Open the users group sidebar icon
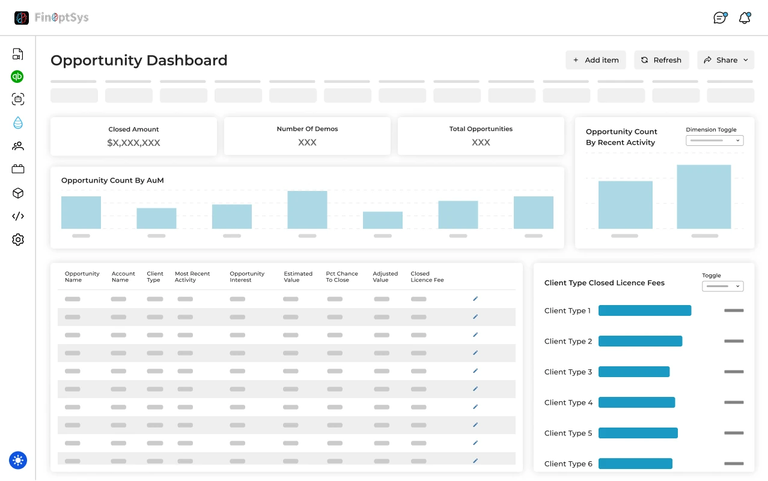 coord(18,146)
